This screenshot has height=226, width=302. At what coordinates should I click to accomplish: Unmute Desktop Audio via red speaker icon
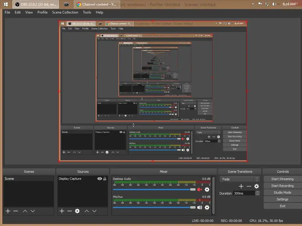(200, 190)
